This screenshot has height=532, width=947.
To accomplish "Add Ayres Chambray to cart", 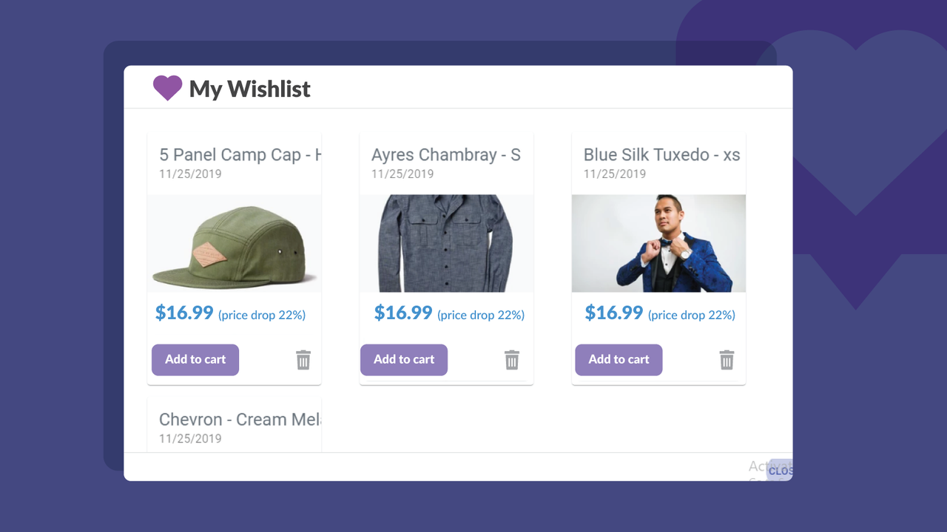I will point(404,360).
